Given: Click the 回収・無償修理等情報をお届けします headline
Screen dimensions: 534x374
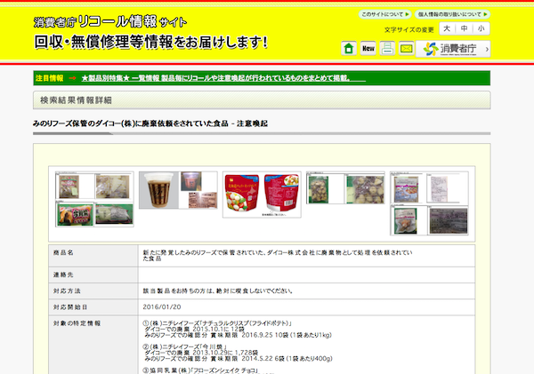Looking at the screenshot, I should click(151, 42).
